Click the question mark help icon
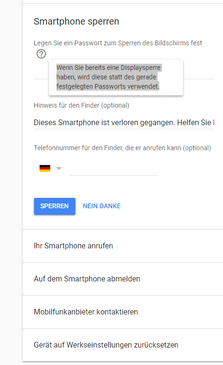Screen dimensions: 223x365 click(41, 54)
